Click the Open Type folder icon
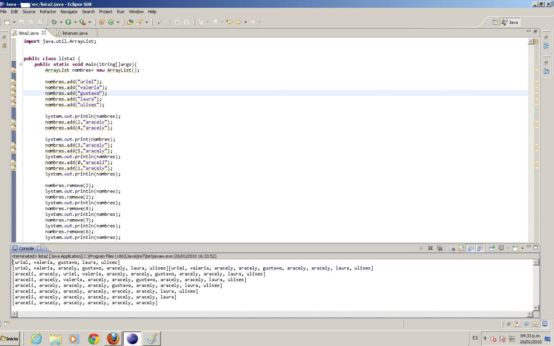The image size is (554, 346). coord(130,22)
